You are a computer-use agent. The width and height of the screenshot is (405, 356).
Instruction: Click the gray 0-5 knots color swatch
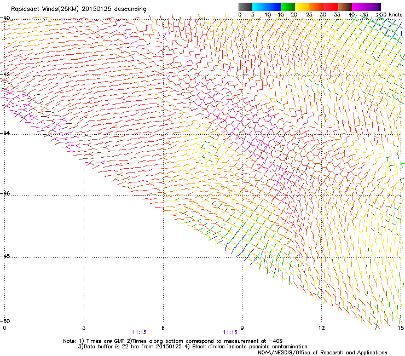tap(245, 7)
